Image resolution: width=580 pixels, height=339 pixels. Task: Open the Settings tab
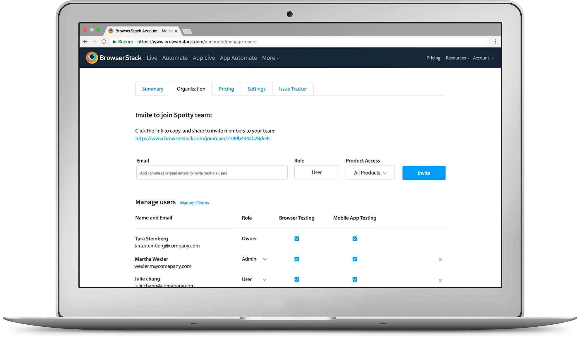(x=256, y=89)
